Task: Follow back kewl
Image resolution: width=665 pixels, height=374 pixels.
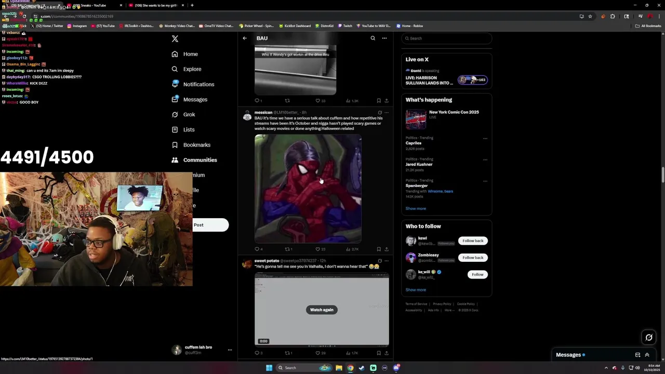Action: (473, 241)
